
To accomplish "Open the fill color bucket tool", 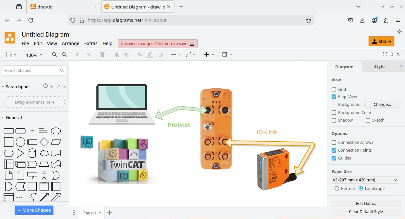I will click(140, 55).
